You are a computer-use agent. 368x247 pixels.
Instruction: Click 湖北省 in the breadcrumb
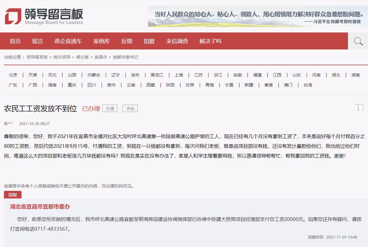click(x=82, y=57)
